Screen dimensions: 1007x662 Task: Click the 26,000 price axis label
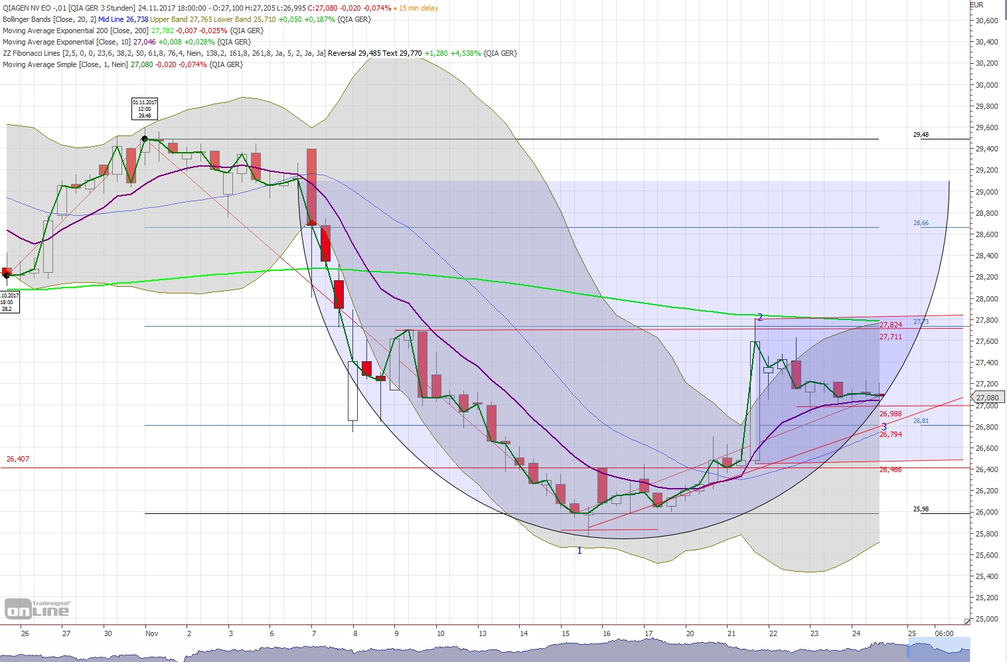click(x=987, y=512)
